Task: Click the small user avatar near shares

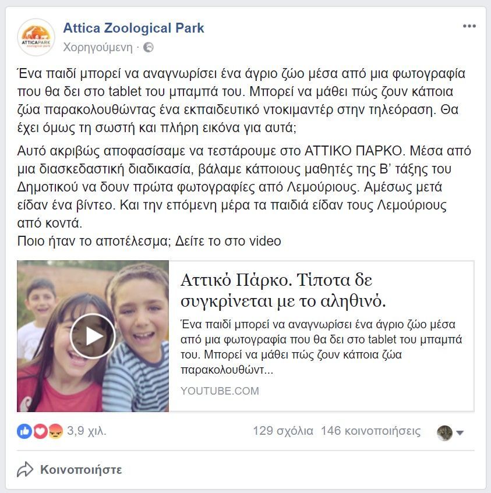Action: 445,433
